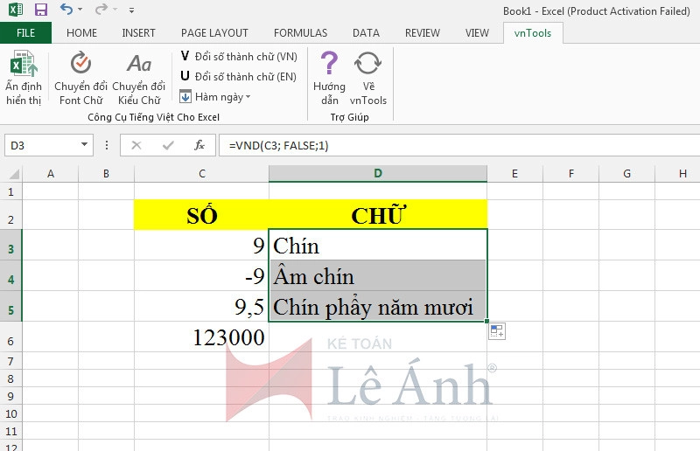Click Đổi số thành chữ (EN)
700x451 pixels.
[238, 76]
